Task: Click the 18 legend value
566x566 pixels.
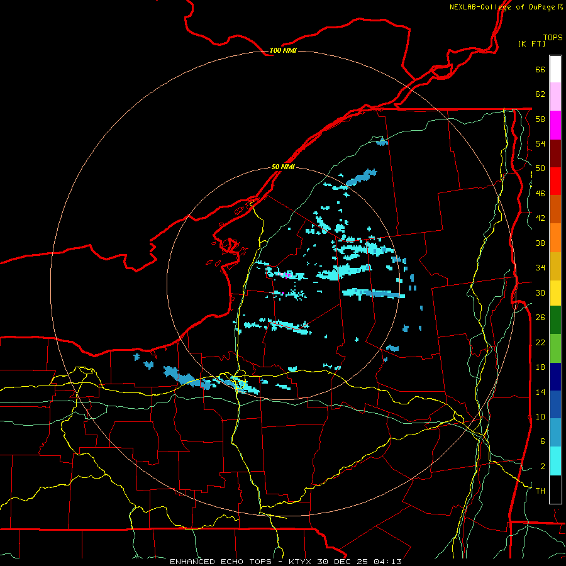Action: [540, 367]
